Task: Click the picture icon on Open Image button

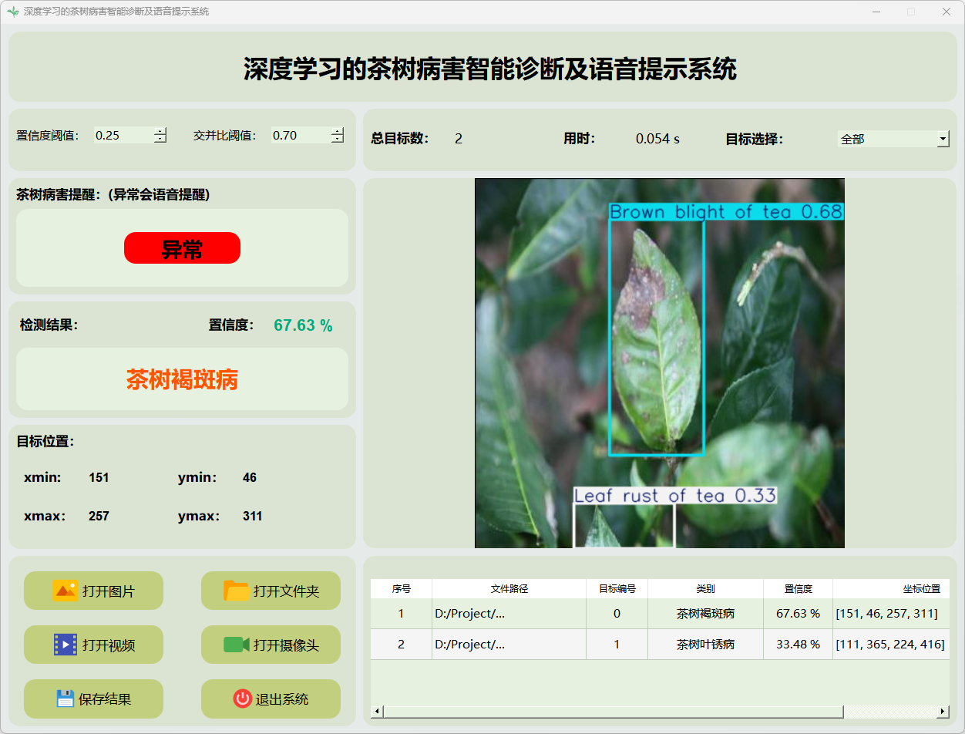Action: (x=65, y=591)
